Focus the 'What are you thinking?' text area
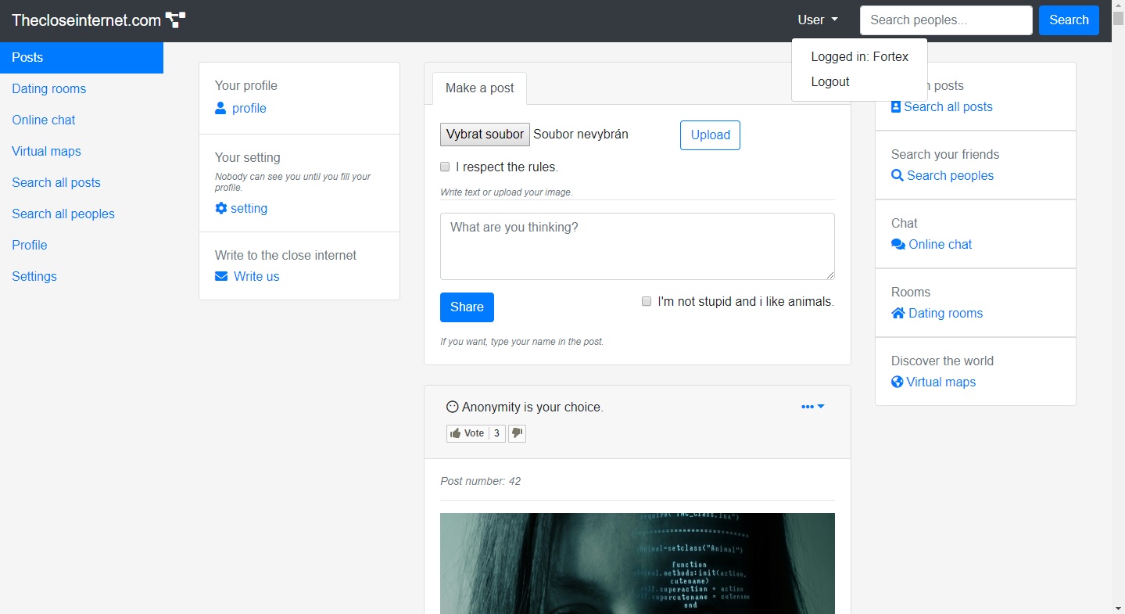The width and height of the screenshot is (1125, 614). pyautogui.click(x=637, y=246)
